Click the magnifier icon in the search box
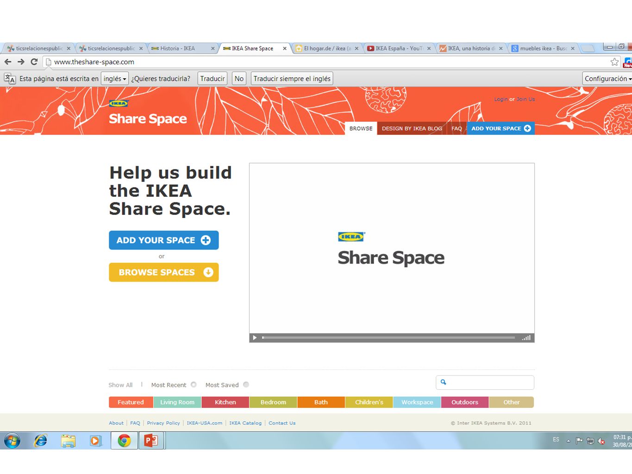 pos(443,382)
